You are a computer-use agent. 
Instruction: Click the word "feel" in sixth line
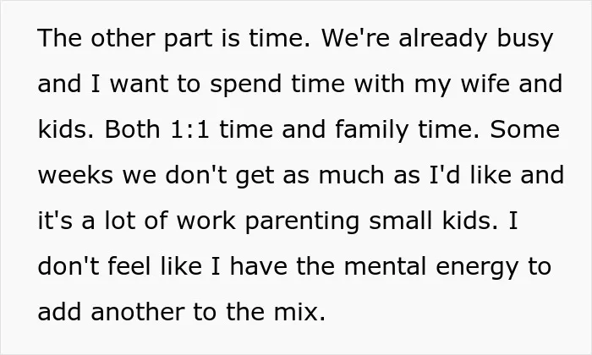pos(129,266)
